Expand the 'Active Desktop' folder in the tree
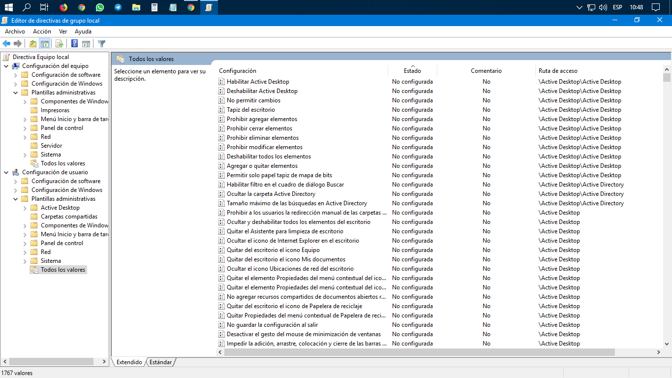The width and height of the screenshot is (672, 378). click(25, 208)
